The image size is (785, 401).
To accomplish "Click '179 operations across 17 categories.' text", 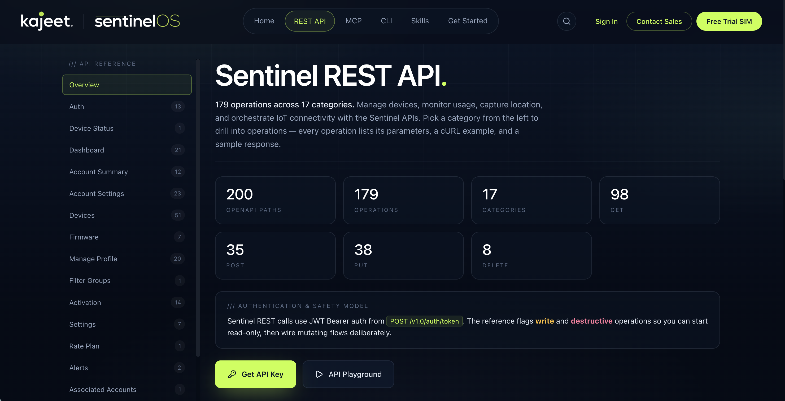I will [x=285, y=104].
